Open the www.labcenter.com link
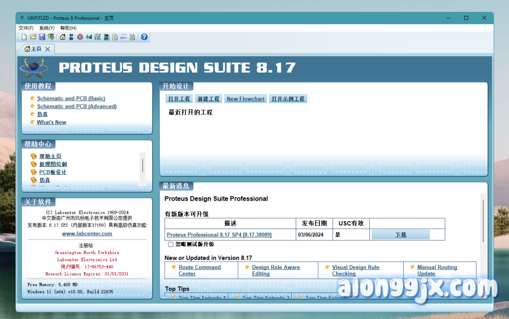This screenshot has height=319, width=509. [x=87, y=234]
